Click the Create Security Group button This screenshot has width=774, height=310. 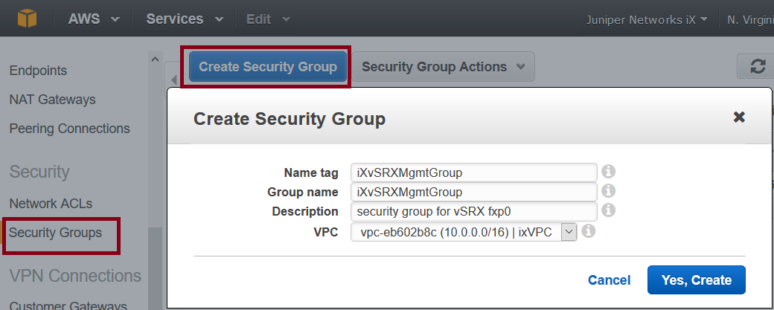(268, 67)
